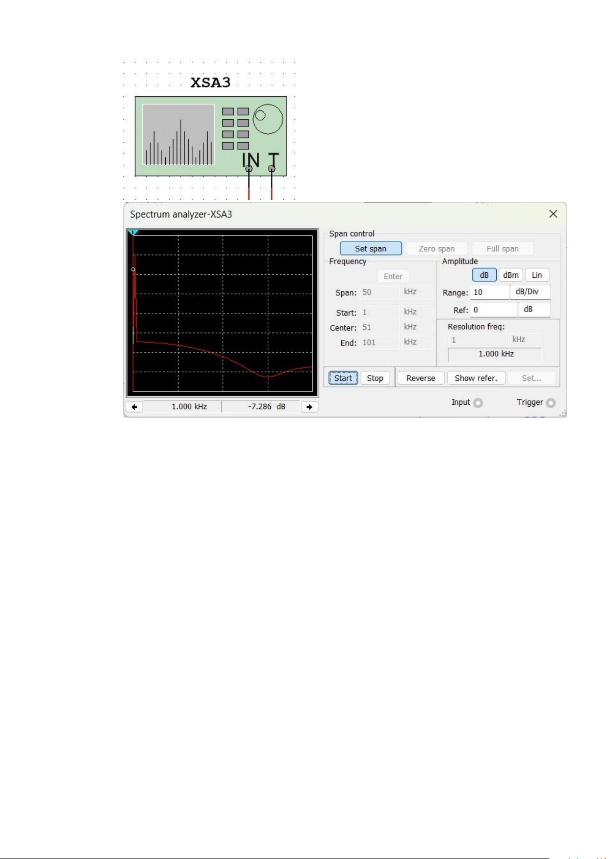
Task: Click the cyan cursor marker atop the graph
Action: coord(133,232)
